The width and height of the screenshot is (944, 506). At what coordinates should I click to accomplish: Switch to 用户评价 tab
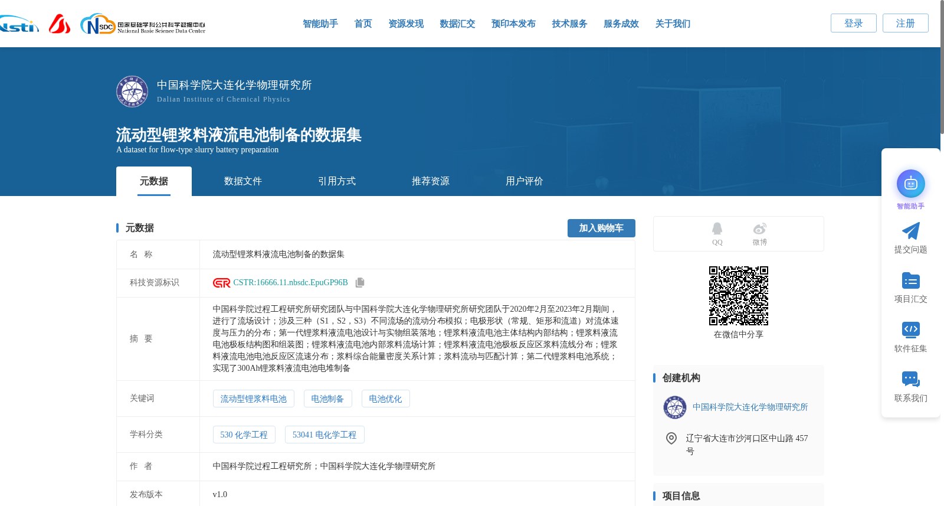(x=525, y=181)
